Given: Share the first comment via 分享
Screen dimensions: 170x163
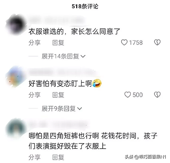Looking at the screenshot, I should pos(34,43).
